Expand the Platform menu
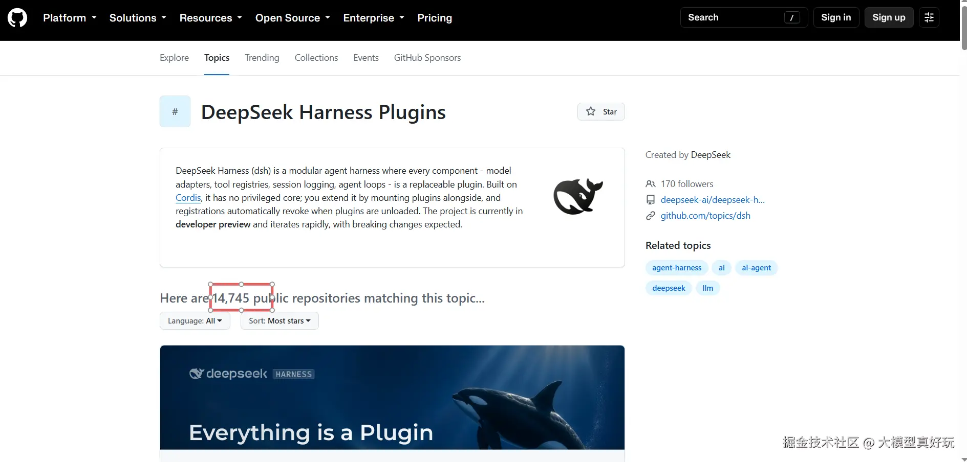967x462 pixels. click(70, 18)
